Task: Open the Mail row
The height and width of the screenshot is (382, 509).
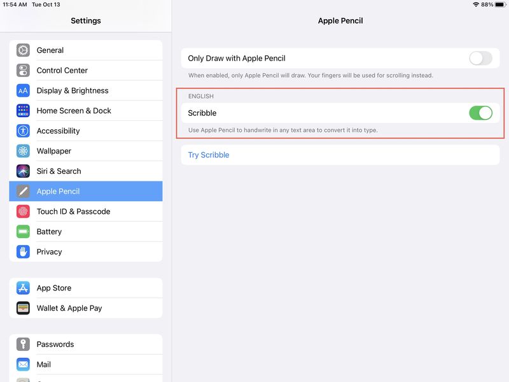Action: pyautogui.click(x=86, y=364)
